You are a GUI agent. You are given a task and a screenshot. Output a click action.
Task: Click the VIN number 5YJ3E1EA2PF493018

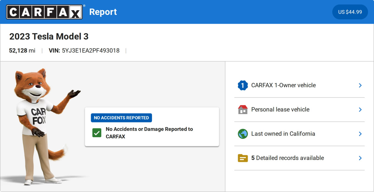90,50
